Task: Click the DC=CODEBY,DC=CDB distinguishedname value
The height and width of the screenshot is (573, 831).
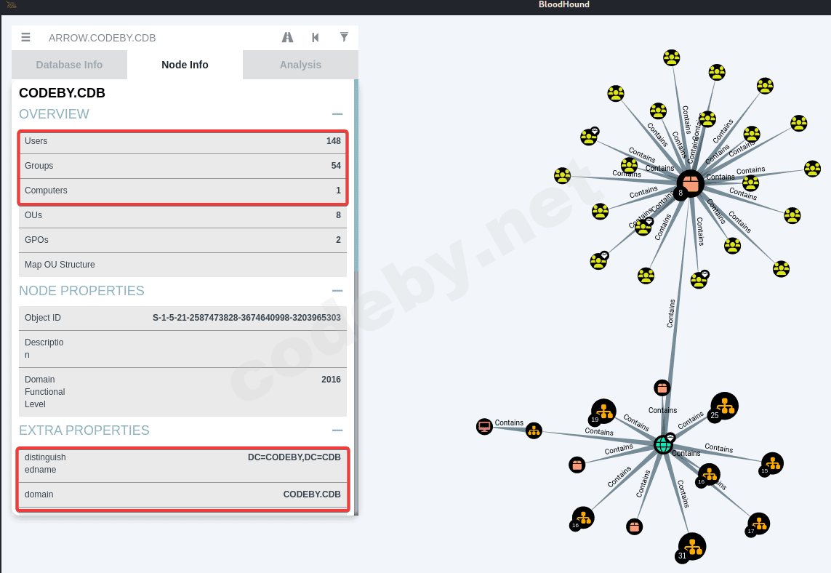Action: coord(294,457)
